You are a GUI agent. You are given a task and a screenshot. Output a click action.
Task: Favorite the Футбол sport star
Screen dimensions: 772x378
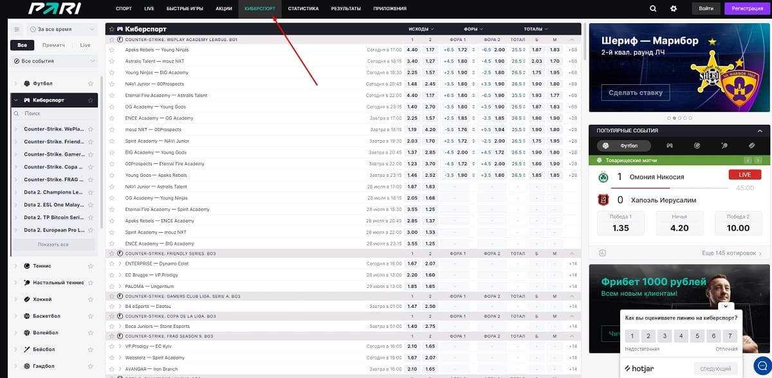click(x=91, y=84)
